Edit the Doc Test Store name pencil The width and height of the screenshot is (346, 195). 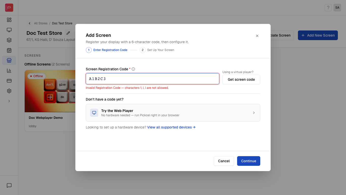(x=68, y=33)
